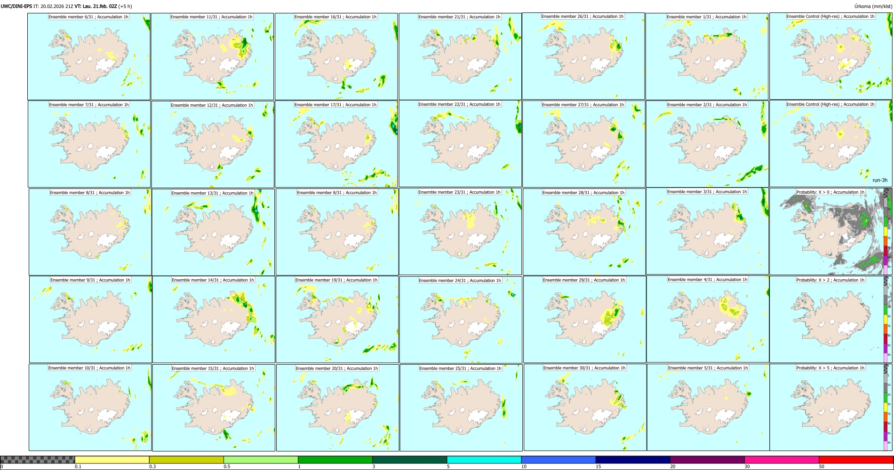Open the Ensemble member 15/31 map
Image resolution: width=894 pixels, height=470 pixels.
click(x=214, y=408)
